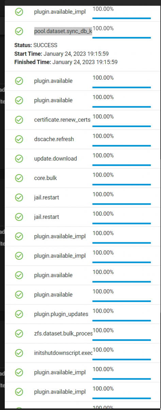161x410 pixels.
Task: Click the check icon beside pool.dataset.sync_db_k
Action: coord(19,31)
